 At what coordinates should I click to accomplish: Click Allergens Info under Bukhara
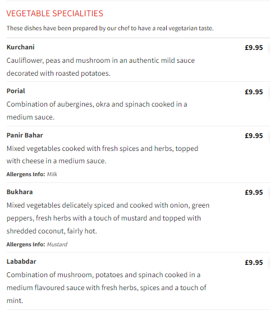coord(26,244)
